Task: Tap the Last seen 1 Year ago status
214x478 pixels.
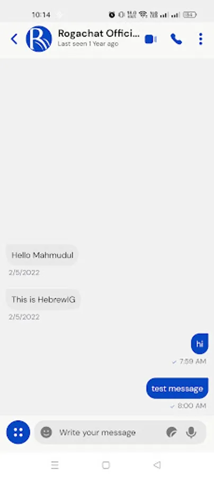Action: (88, 44)
